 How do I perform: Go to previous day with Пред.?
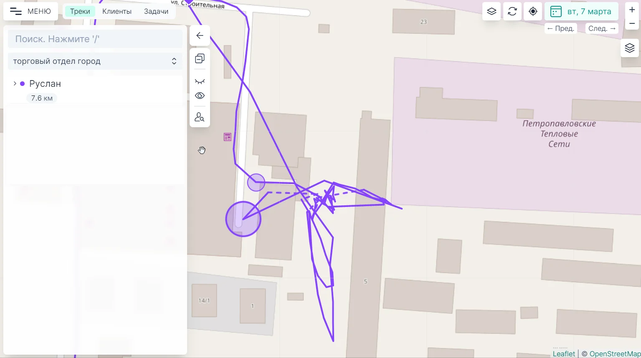pyautogui.click(x=561, y=28)
